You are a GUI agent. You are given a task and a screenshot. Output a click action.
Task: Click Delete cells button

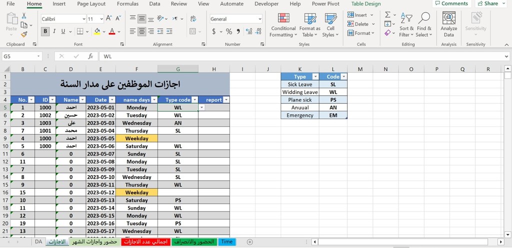tap(361, 24)
